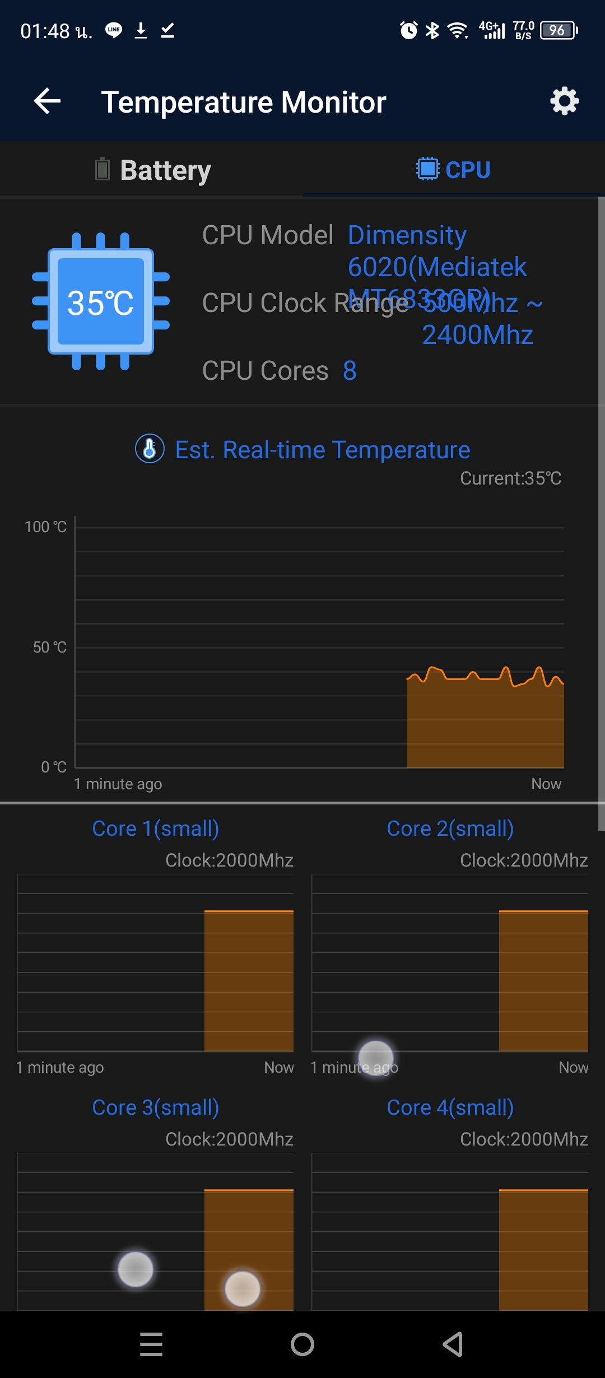Image resolution: width=605 pixels, height=1378 pixels.
Task: Tap the CPU chip icon in tab
Action: (427, 169)
